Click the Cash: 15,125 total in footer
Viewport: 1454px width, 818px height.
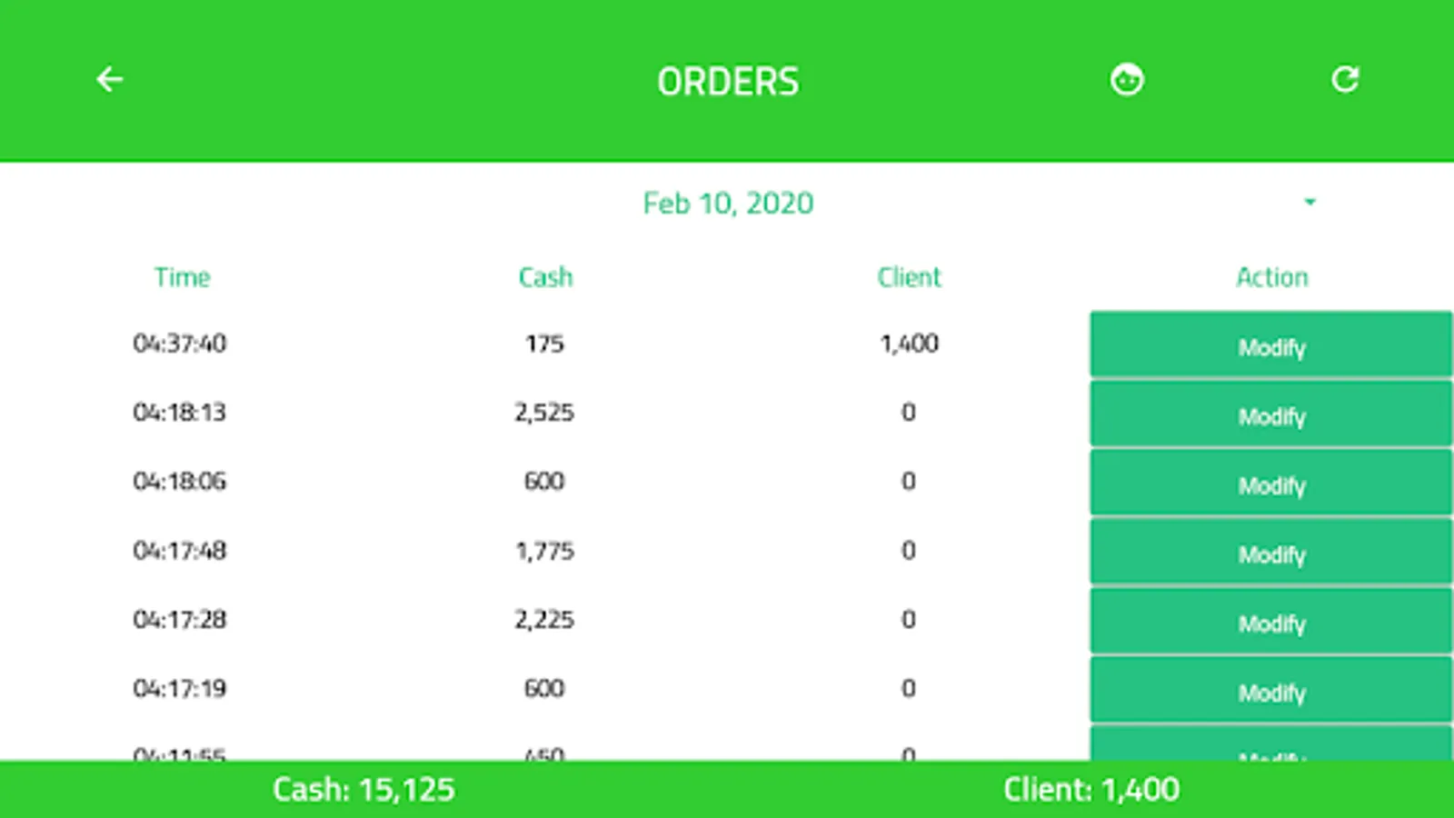pyautogui.click(x=363, y=790)
